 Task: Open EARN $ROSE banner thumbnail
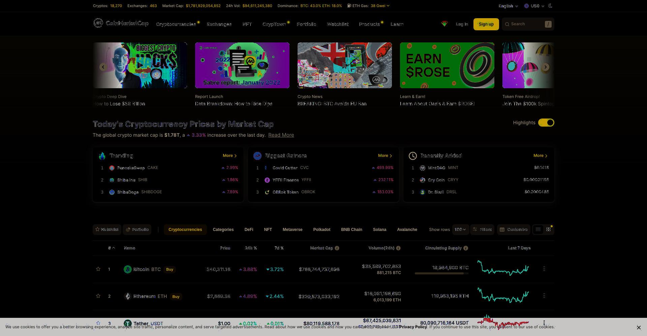pyautogui.click(x=447, y=65)
